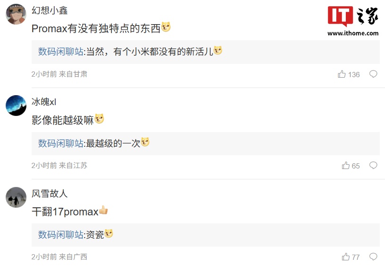Click 数码闲聊站 in the 最越级的一次 reply
The height and width of the screenshot is (266, 385).
(60, 143)
